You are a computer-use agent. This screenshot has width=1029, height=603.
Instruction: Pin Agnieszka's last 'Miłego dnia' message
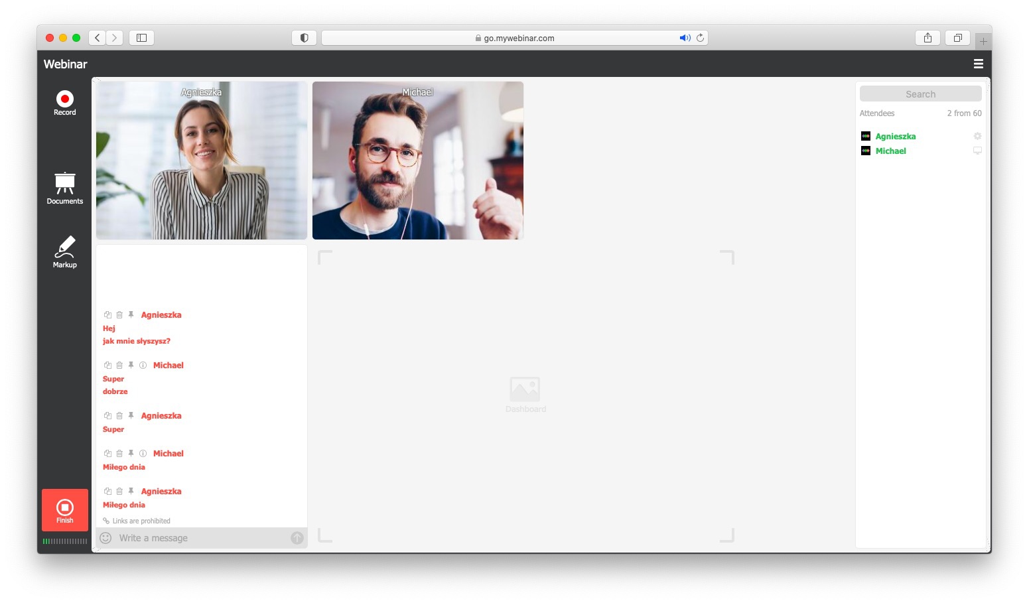pyautogui.click(x=131, y=492)
